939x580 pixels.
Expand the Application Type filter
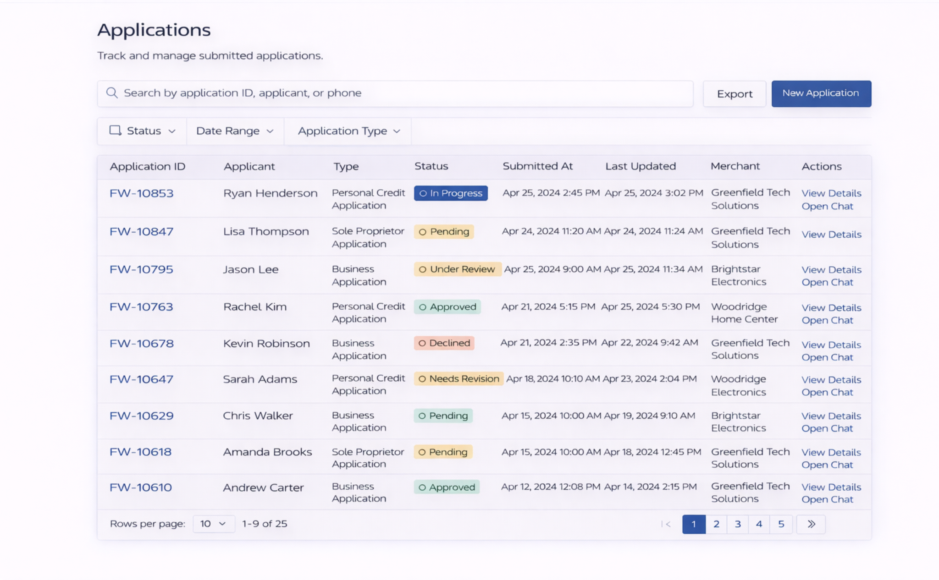(x=348, y=131)
